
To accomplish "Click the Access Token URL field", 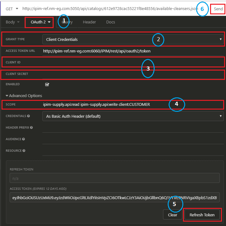I will pos(133,51).
